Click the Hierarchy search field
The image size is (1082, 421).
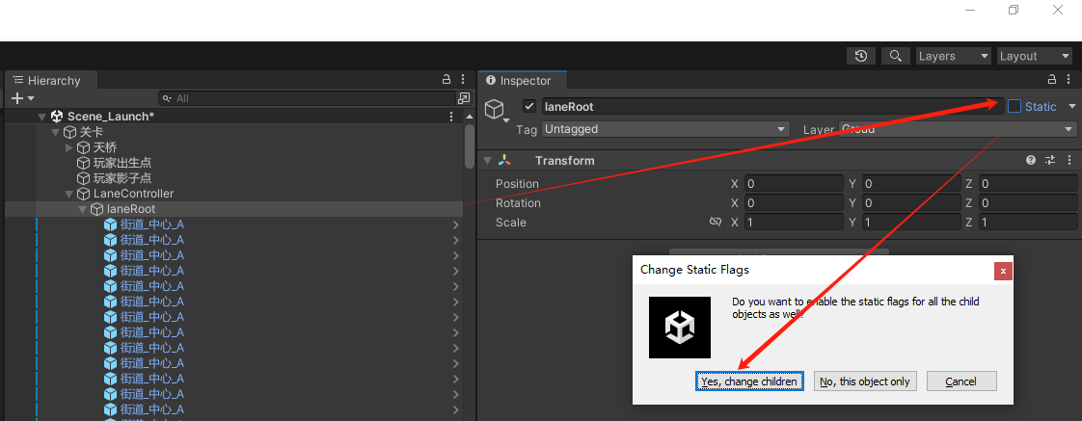click(308, 98)
